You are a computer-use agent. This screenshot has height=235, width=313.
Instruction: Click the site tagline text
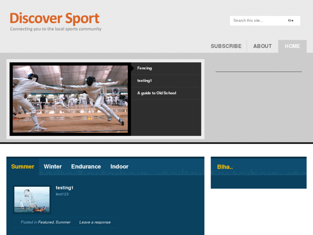coord(56,29)
